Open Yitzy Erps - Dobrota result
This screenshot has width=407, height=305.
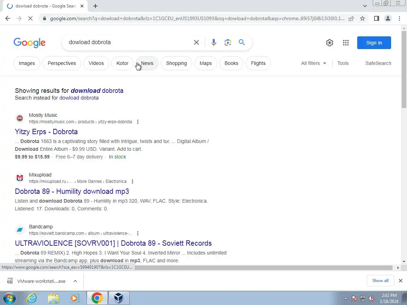(46, 132)
